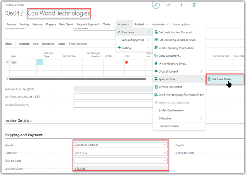Expand the E-Receive submenu arrow

click(x=201, y=118)
